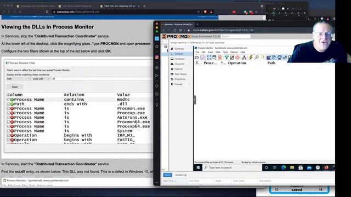Open File Explorer from VM taskbar
351x197 pixels.
coord(292,167)
